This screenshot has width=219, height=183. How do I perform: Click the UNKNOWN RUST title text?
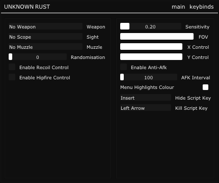pyautogui.click(x=27, y=7)
